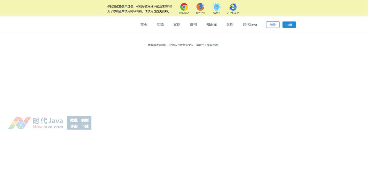
Task: Go to the 首页 menu item
Action: [x=144, y=24]
